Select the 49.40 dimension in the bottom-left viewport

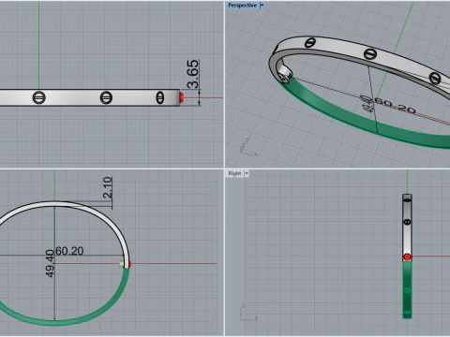tap(50, 263)
